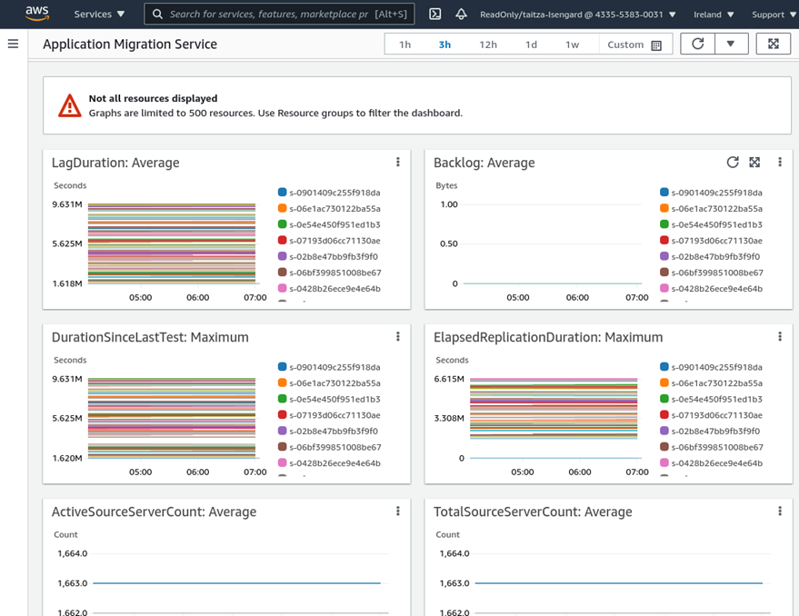799x616 pixels.
Task: Switch to the 1d time range
Action: click(532, 45)
